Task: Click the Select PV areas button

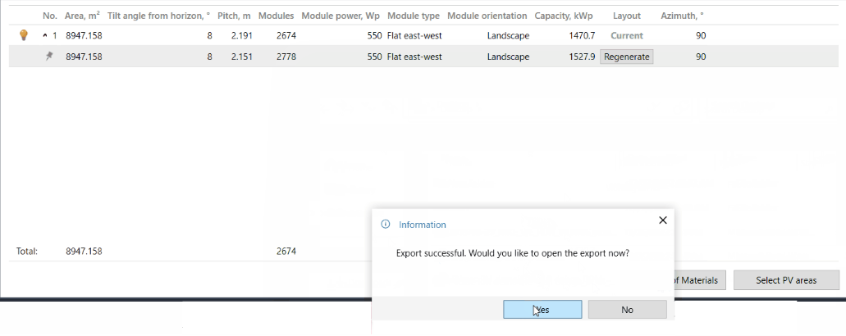Action: [786, 280]
